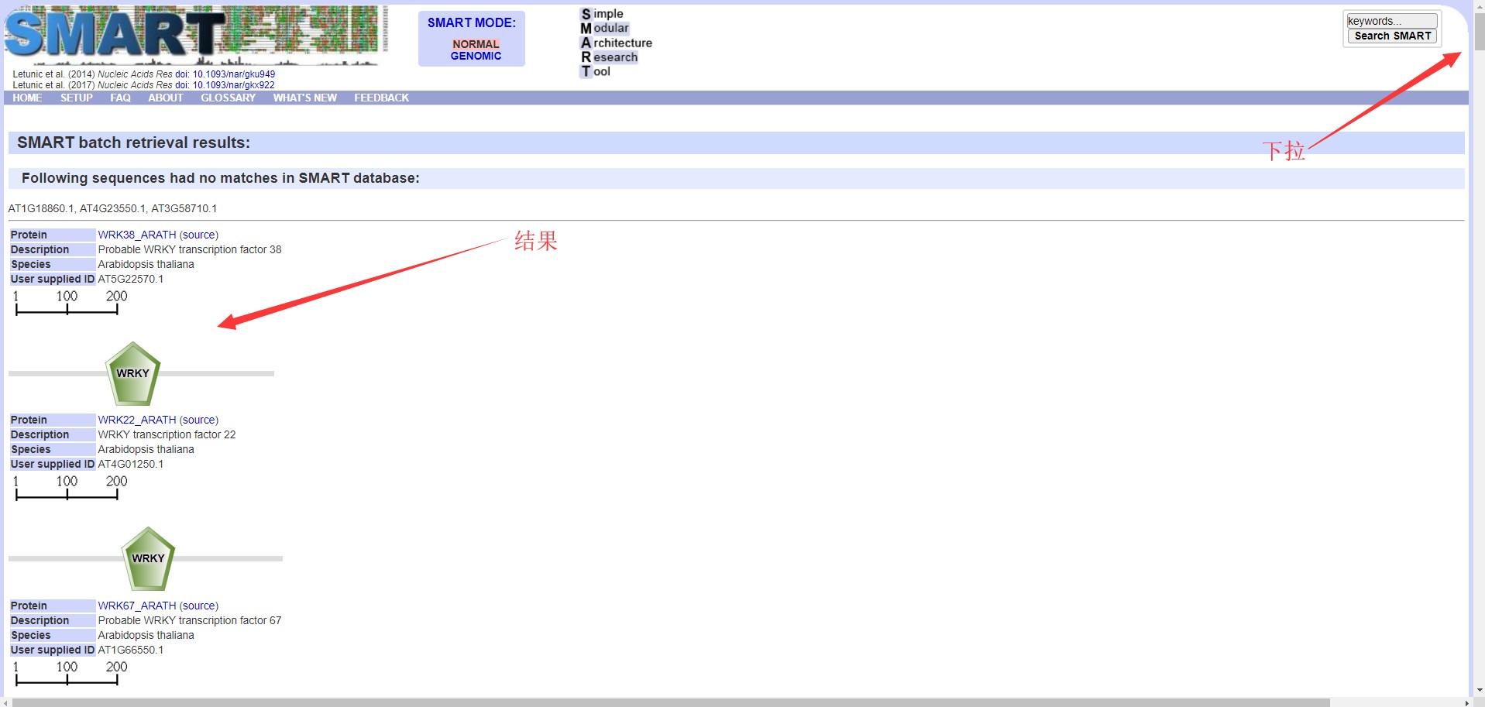Open the FAQ menu item

[120, 98]
